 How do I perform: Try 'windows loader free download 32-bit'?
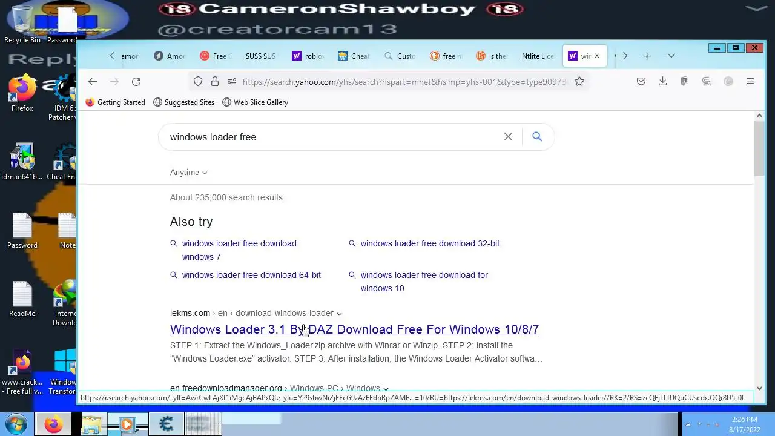(x=430, y=243)
